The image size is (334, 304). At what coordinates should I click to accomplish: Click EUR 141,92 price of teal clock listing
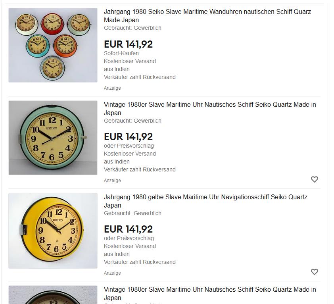[128, 137]
